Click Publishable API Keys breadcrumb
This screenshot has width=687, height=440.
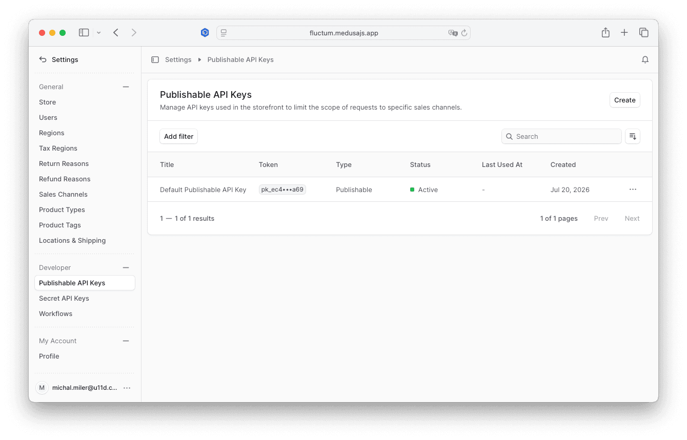click(240, 59)
